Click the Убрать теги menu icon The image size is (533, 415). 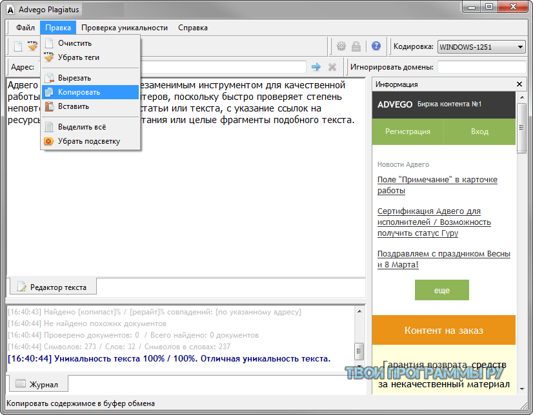coord(49,57)
